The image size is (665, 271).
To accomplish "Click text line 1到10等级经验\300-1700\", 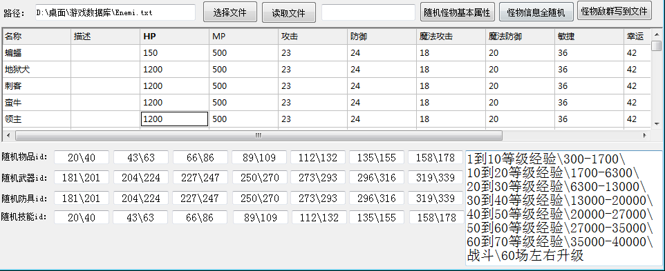I will click(546, 159).
